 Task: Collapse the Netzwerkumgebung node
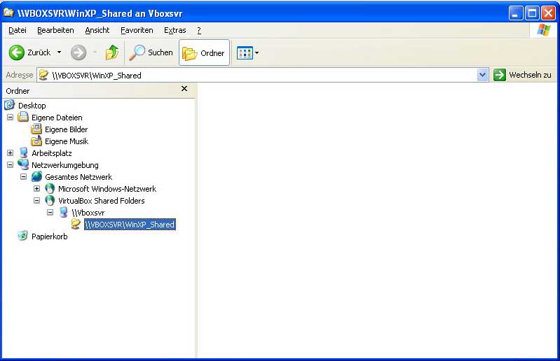10,164
